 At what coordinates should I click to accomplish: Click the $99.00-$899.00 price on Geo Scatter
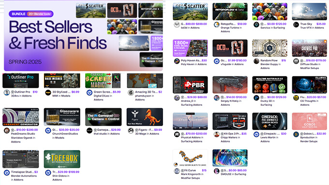[x=196, y=24]
